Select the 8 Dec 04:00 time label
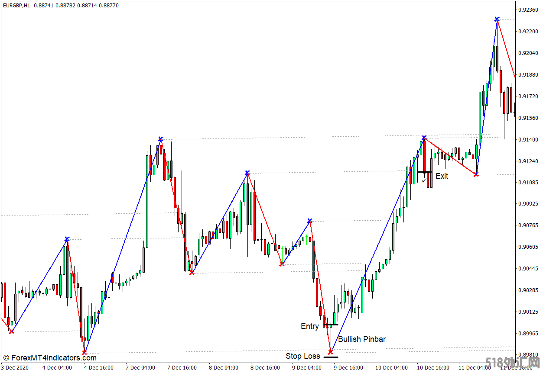The height and width of the screenshot is (373, 543). (x=224, y=368)
